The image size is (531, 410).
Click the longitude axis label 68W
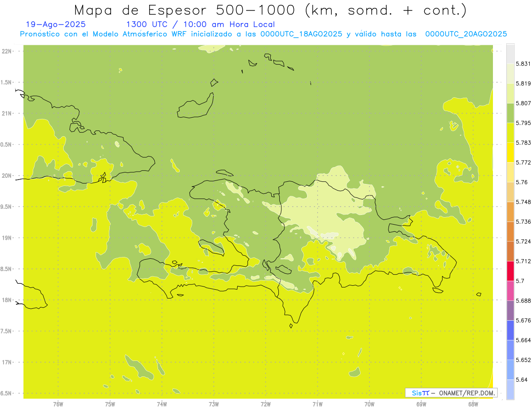[473, 404]
